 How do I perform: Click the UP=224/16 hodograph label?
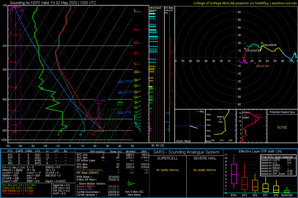[x=253, y=51]
